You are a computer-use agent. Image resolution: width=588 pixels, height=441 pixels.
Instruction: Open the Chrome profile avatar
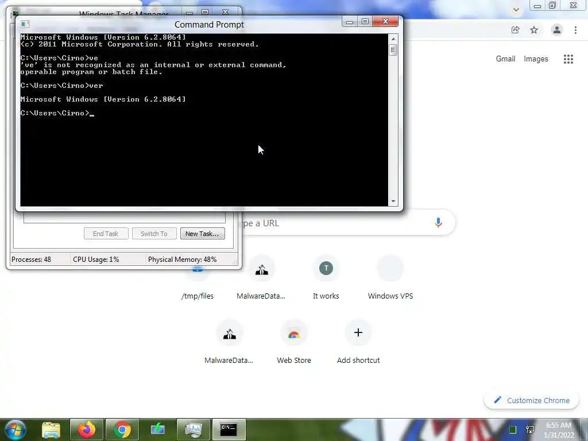click(557, 30)
